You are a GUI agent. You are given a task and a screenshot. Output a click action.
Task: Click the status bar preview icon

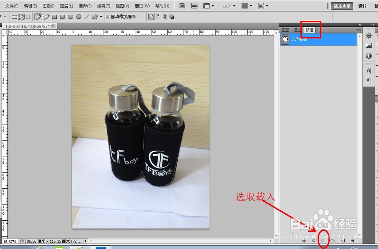click(x=22, y=241)
